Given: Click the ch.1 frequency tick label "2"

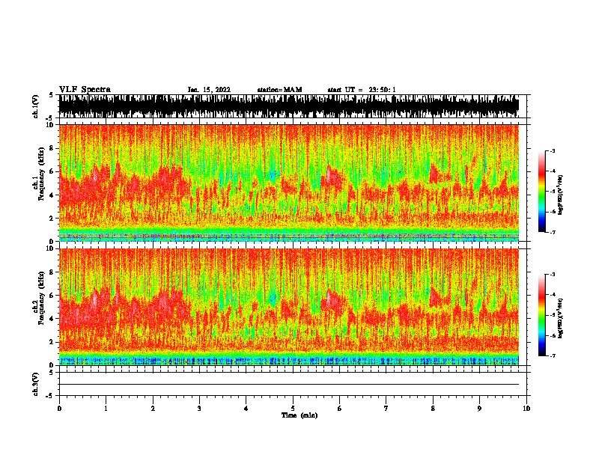Looking at the screenshot, I should 52,219.
